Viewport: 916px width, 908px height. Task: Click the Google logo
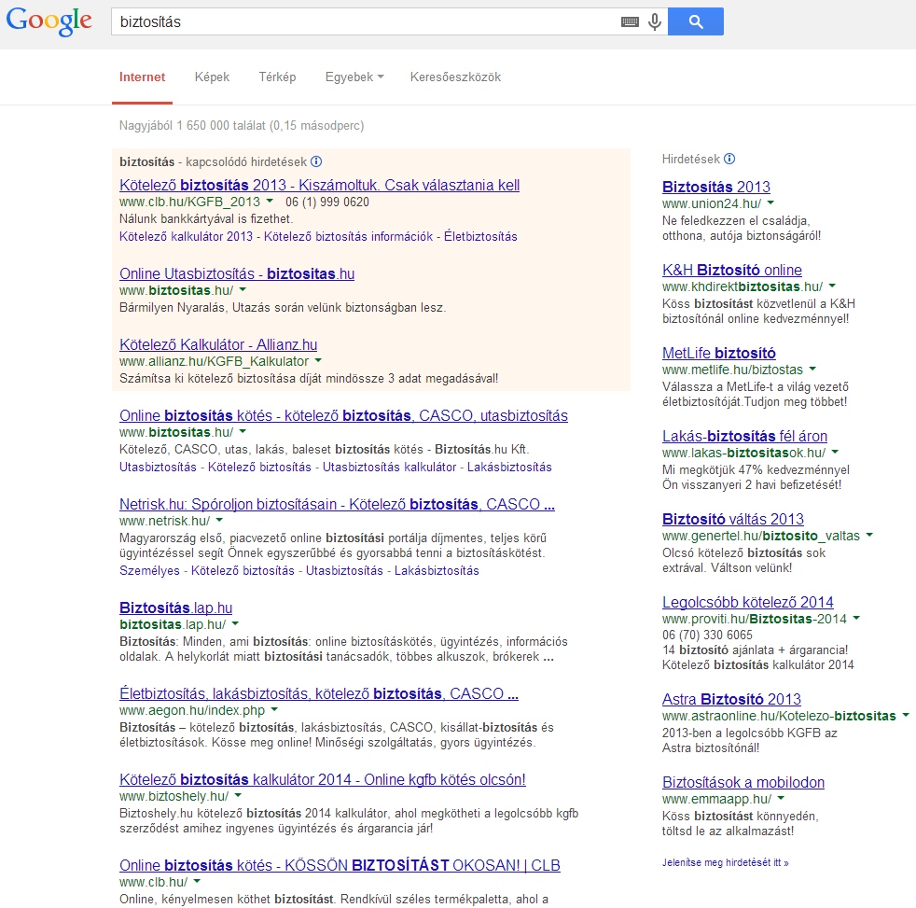[49, 21]
